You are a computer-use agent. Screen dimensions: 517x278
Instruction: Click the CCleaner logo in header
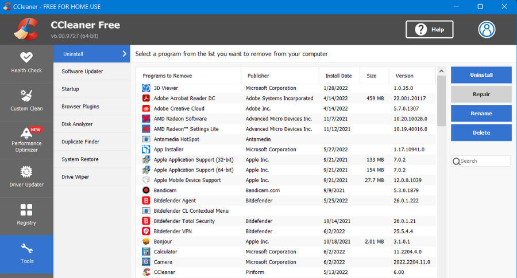pyautogui.click(x=26, y=29)
